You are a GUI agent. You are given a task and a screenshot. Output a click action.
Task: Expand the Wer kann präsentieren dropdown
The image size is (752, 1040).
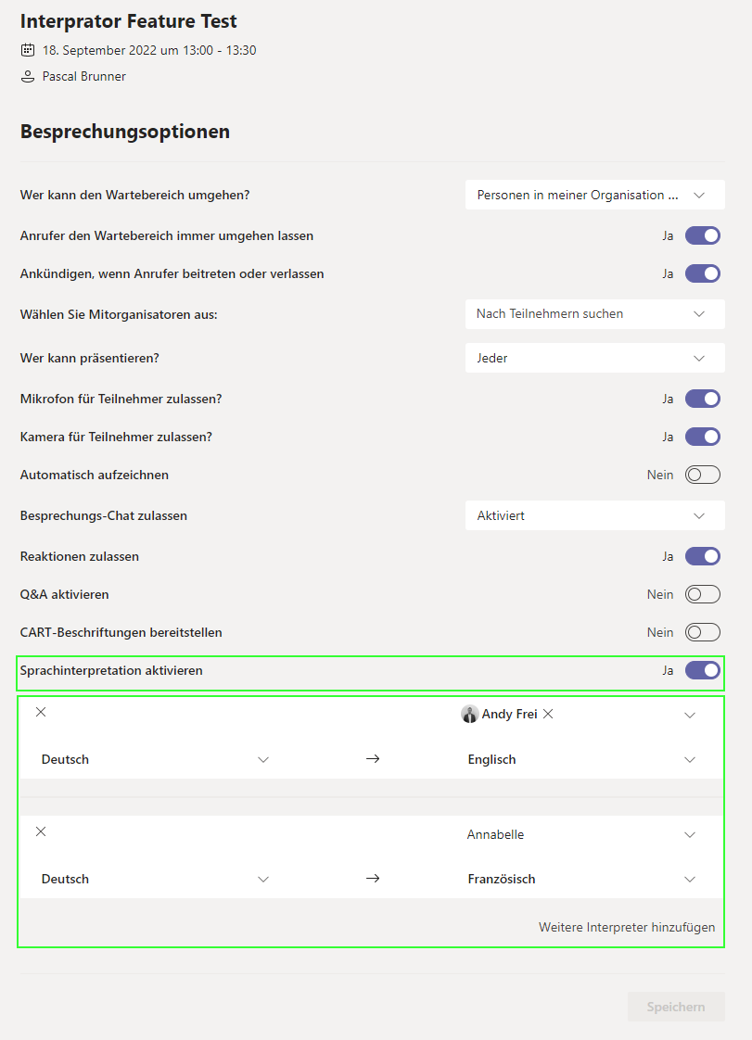[594, 358]
